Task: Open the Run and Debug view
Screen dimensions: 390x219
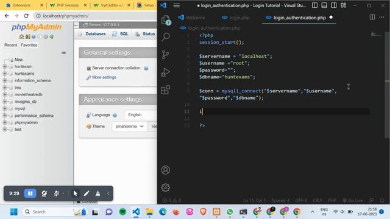Action: click(165, 72)
